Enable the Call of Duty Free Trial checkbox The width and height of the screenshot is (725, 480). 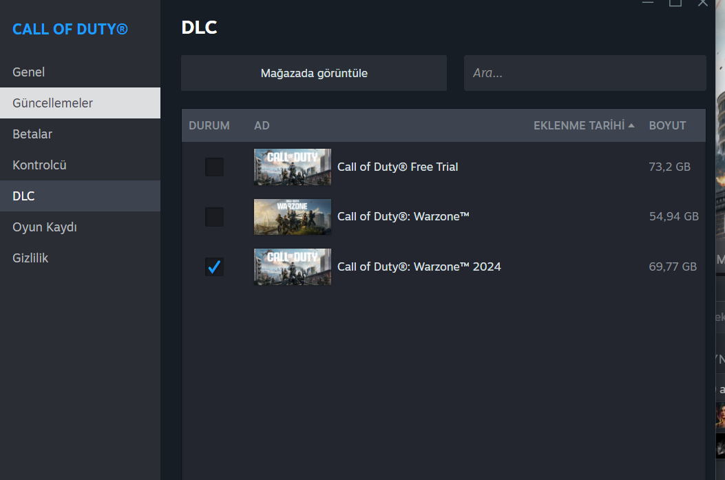tap(214, 167)
